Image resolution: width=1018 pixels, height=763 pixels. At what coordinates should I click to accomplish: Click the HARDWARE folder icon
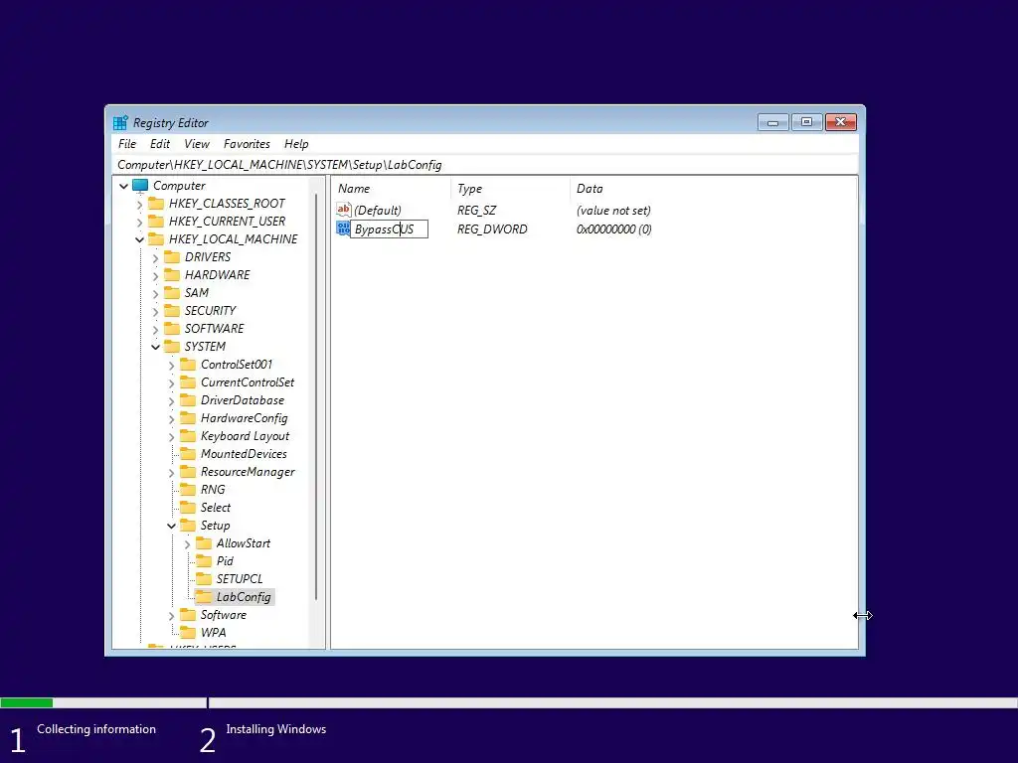click(172, 275)
